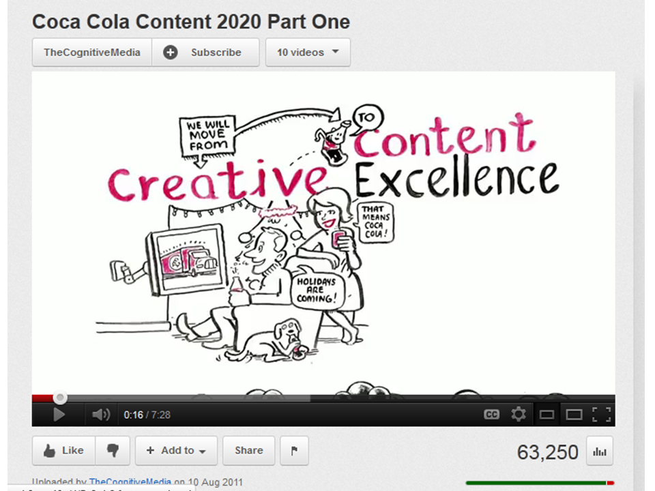
Task: Show video statistics via the bar chart icon
Action: pyautogui.click(x=600, y=451)
